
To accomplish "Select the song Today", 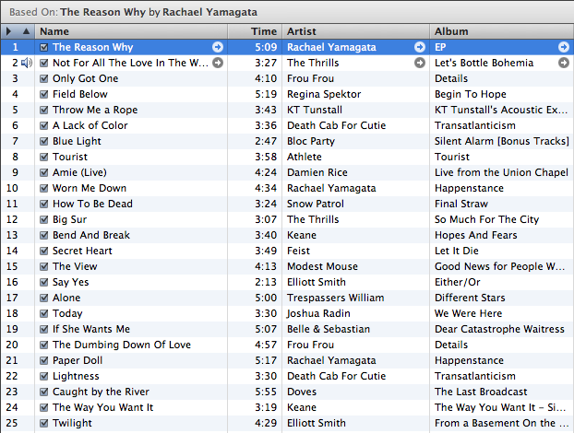I will click(67, 313).
